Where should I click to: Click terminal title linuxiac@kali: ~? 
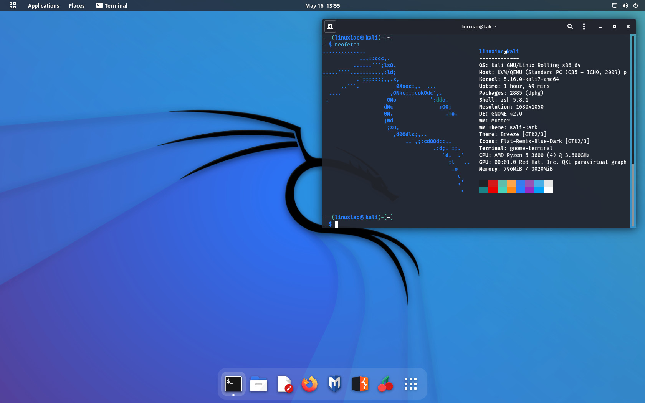point(479,26)
